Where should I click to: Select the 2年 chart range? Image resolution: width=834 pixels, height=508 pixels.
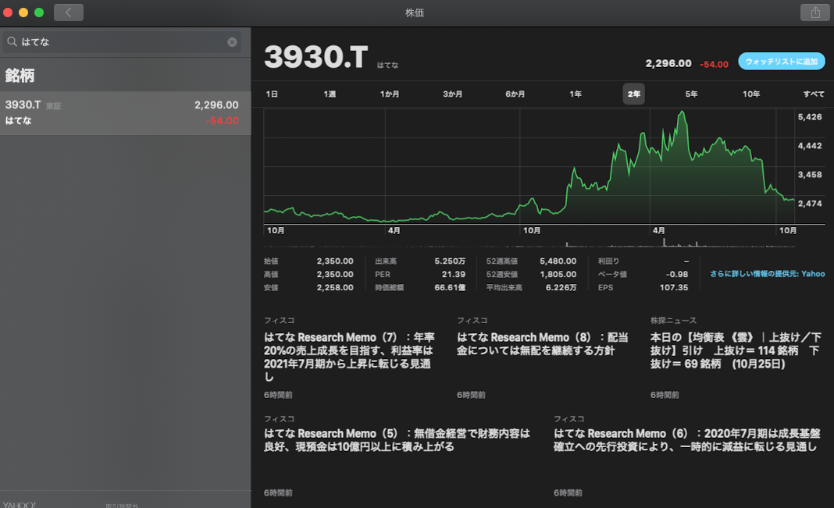coord(633,94)
